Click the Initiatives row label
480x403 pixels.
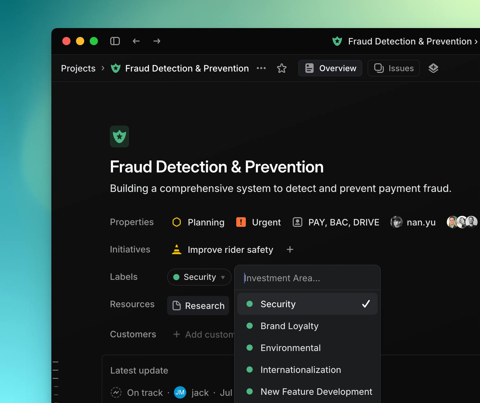point(130,249)
